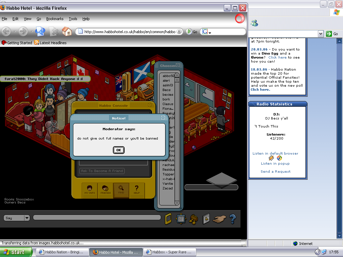Open the catalogue icon

pos(206,219)
